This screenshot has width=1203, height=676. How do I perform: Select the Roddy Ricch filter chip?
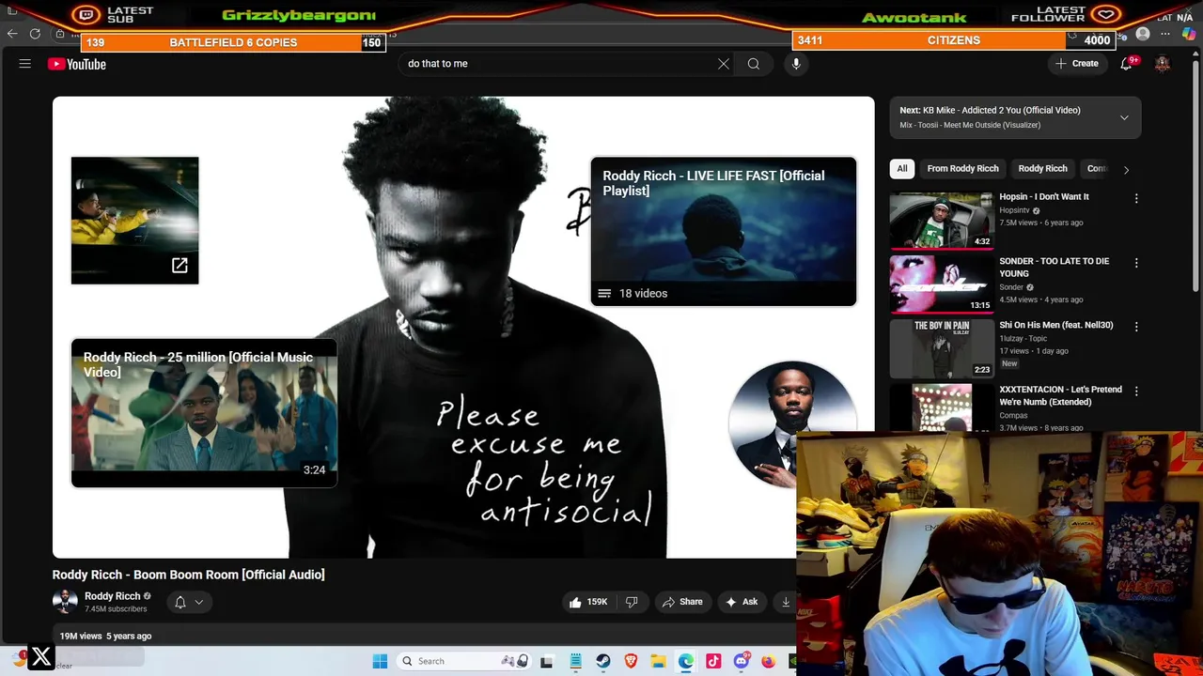(x=1042, y=169)
